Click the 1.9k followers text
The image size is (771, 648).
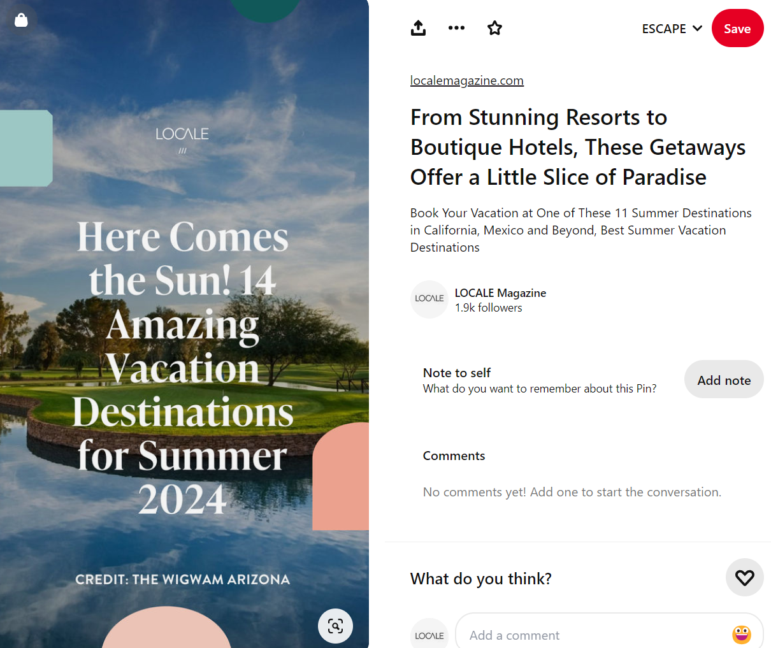[x=488, y=308]
